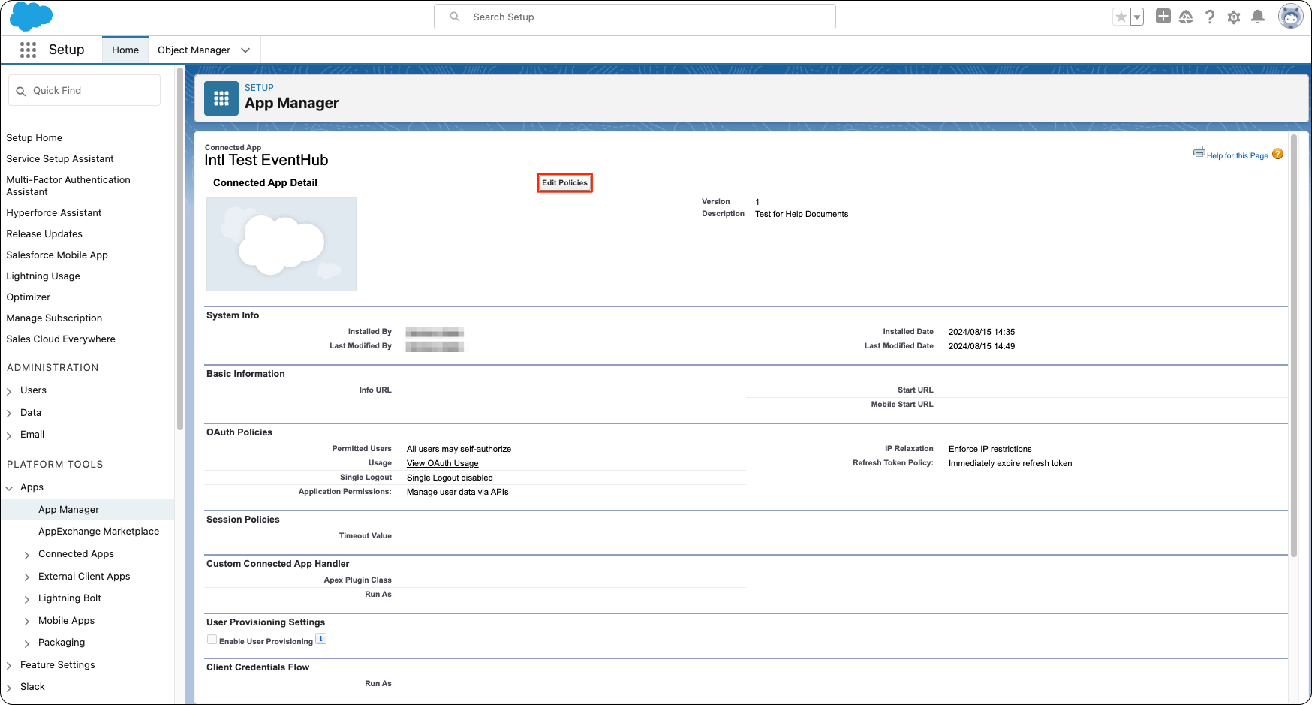
Task: Click 'Manage user data via APIs' value
Action: (458, 492)
